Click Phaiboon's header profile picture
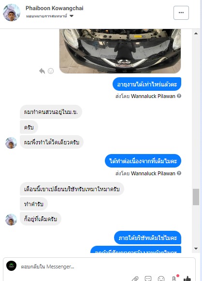 click(x=12, y=13)
